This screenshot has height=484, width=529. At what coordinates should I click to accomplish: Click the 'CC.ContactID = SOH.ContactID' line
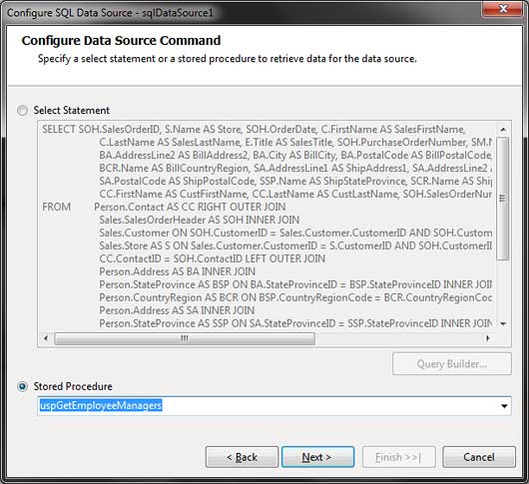[213, 259]
